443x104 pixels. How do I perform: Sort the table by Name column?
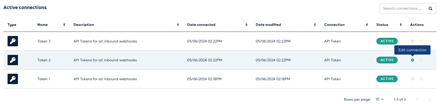[64, 25]
